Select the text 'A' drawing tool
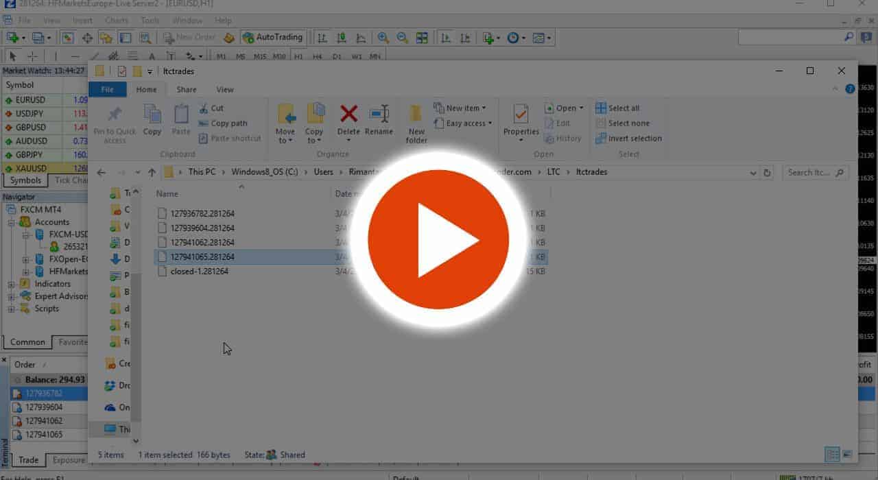 [152, 56]
